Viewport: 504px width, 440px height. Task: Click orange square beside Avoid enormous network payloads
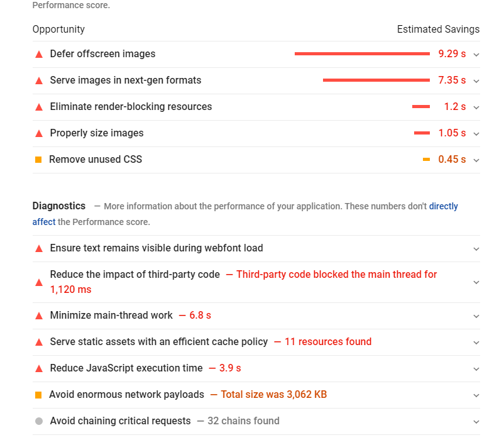click(38, 395)
